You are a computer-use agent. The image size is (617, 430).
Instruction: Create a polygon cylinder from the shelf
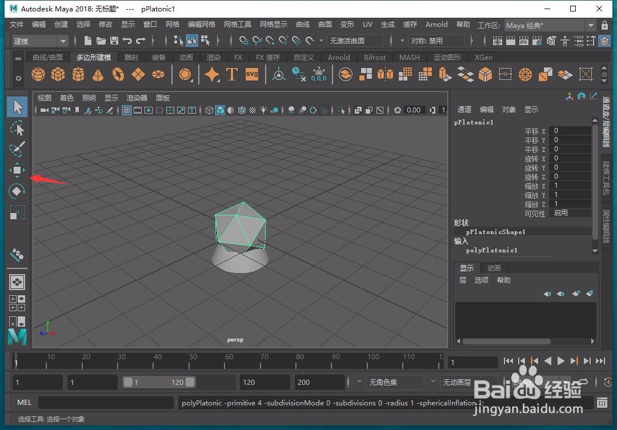(x=78, y=74)
